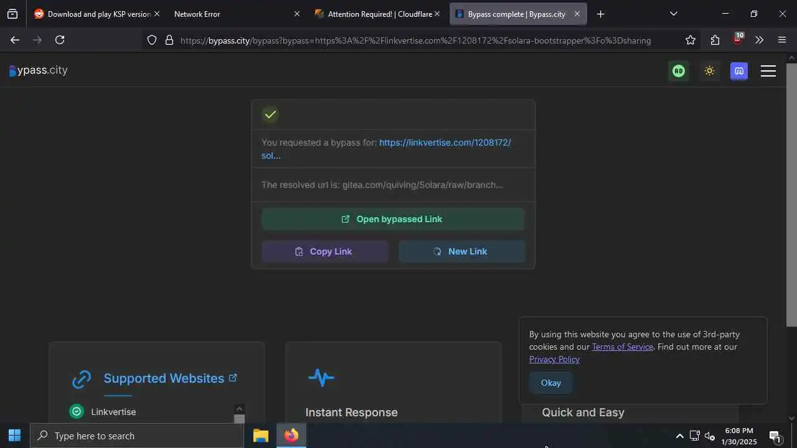Click the Instant Response heading
Screen dimensions: 797x448
point(351,413)
